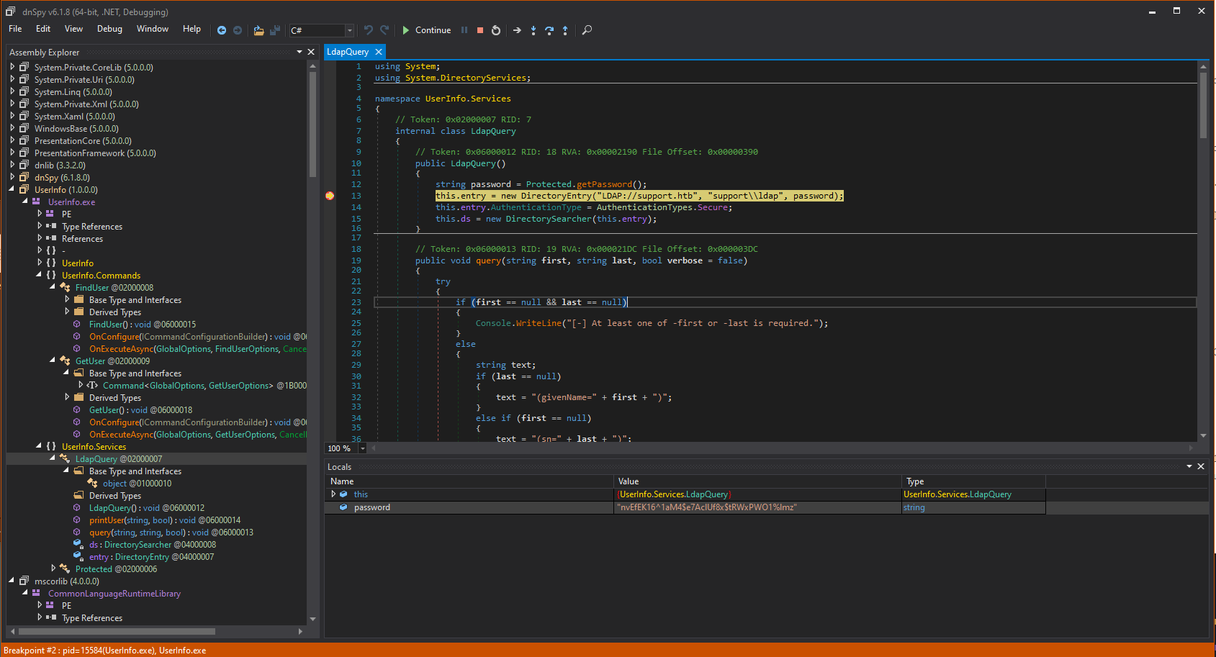Collapse the mscorlib (4.0.0.0) assembly
Image resolution: width=1216 pixels, height=657 pixels.
pyautogui.click(x=12, y=581)
